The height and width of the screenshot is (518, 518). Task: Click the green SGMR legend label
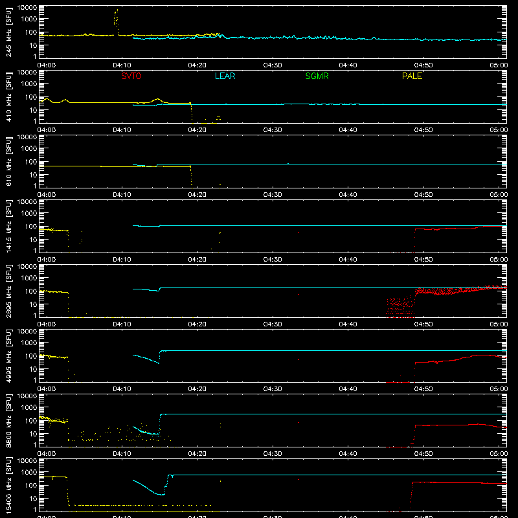(x=317, y=76)
